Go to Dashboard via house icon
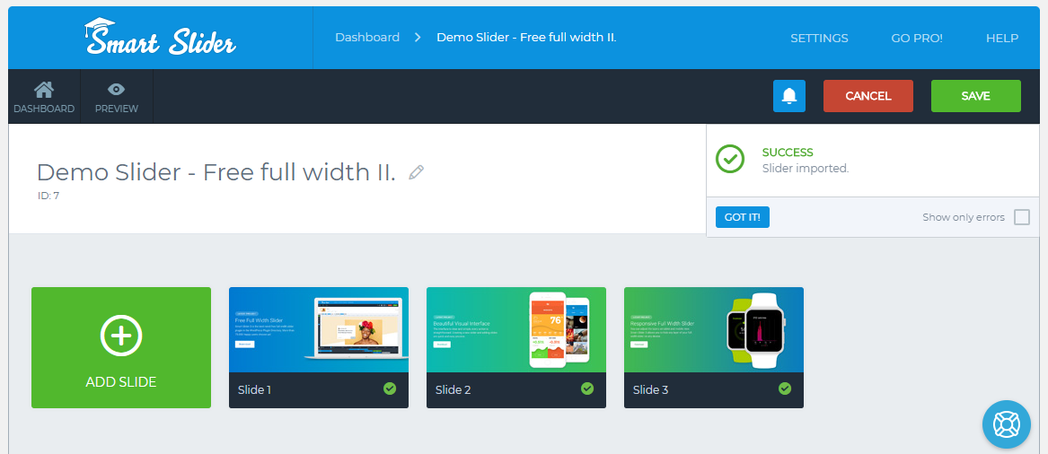This screenshot has width=1048, height=454. tap(44, 90)
